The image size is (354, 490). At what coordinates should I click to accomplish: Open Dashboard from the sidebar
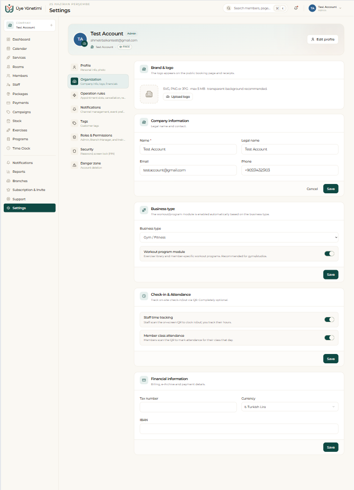click(30, 40)
